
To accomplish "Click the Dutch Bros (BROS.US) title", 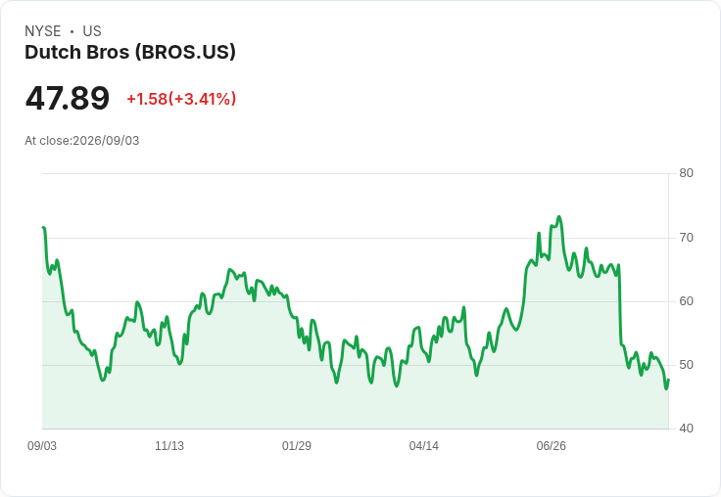I will pyautogui.click(x=130, y=53).
